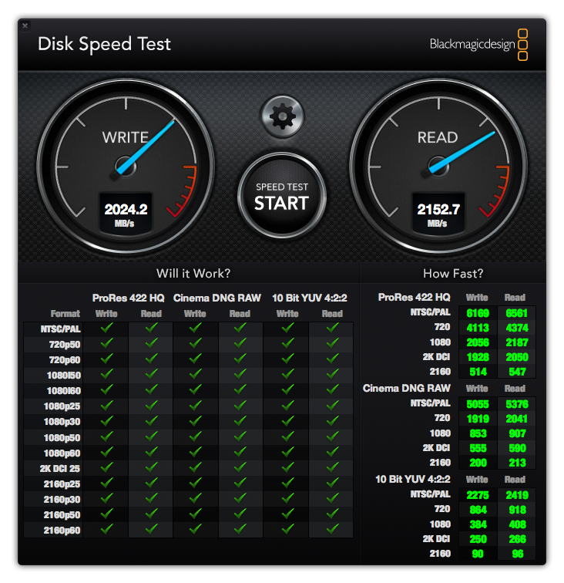Click the 10 Bit YUV Read checkmark for NTSC/PAL
Screen dimensions: 564x583
pyautogui.click(x=332, y=328)
